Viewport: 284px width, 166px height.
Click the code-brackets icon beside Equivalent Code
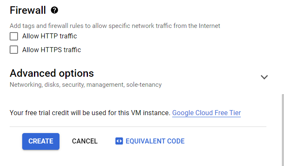(x=119, y=141)
